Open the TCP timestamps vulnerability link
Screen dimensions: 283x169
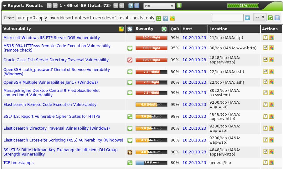click(18, 163)
